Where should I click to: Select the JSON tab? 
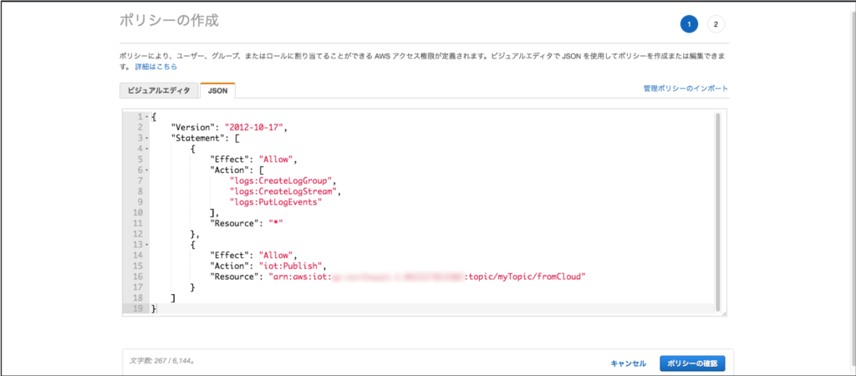[x=217, y=90]
